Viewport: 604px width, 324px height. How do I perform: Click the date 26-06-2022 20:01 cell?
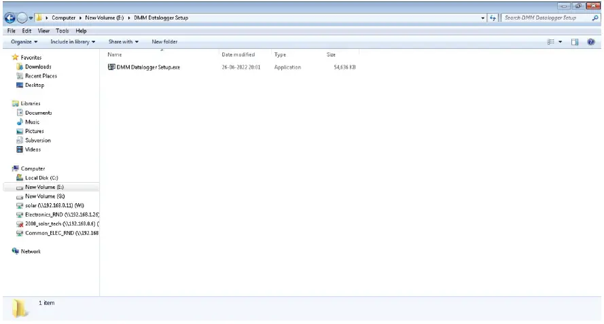tap(241, 67)
